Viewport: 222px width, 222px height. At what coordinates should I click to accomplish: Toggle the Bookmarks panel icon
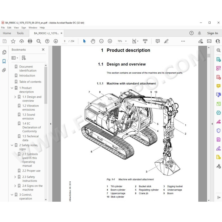pos(4,61)
